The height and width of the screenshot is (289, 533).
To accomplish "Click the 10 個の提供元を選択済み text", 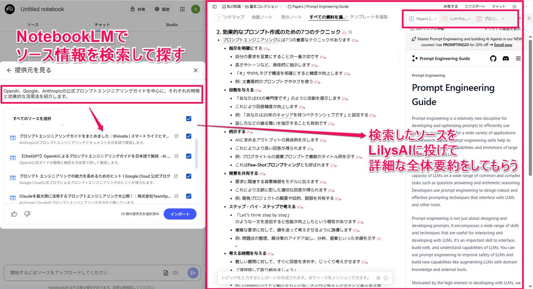I will coord(140,214).
